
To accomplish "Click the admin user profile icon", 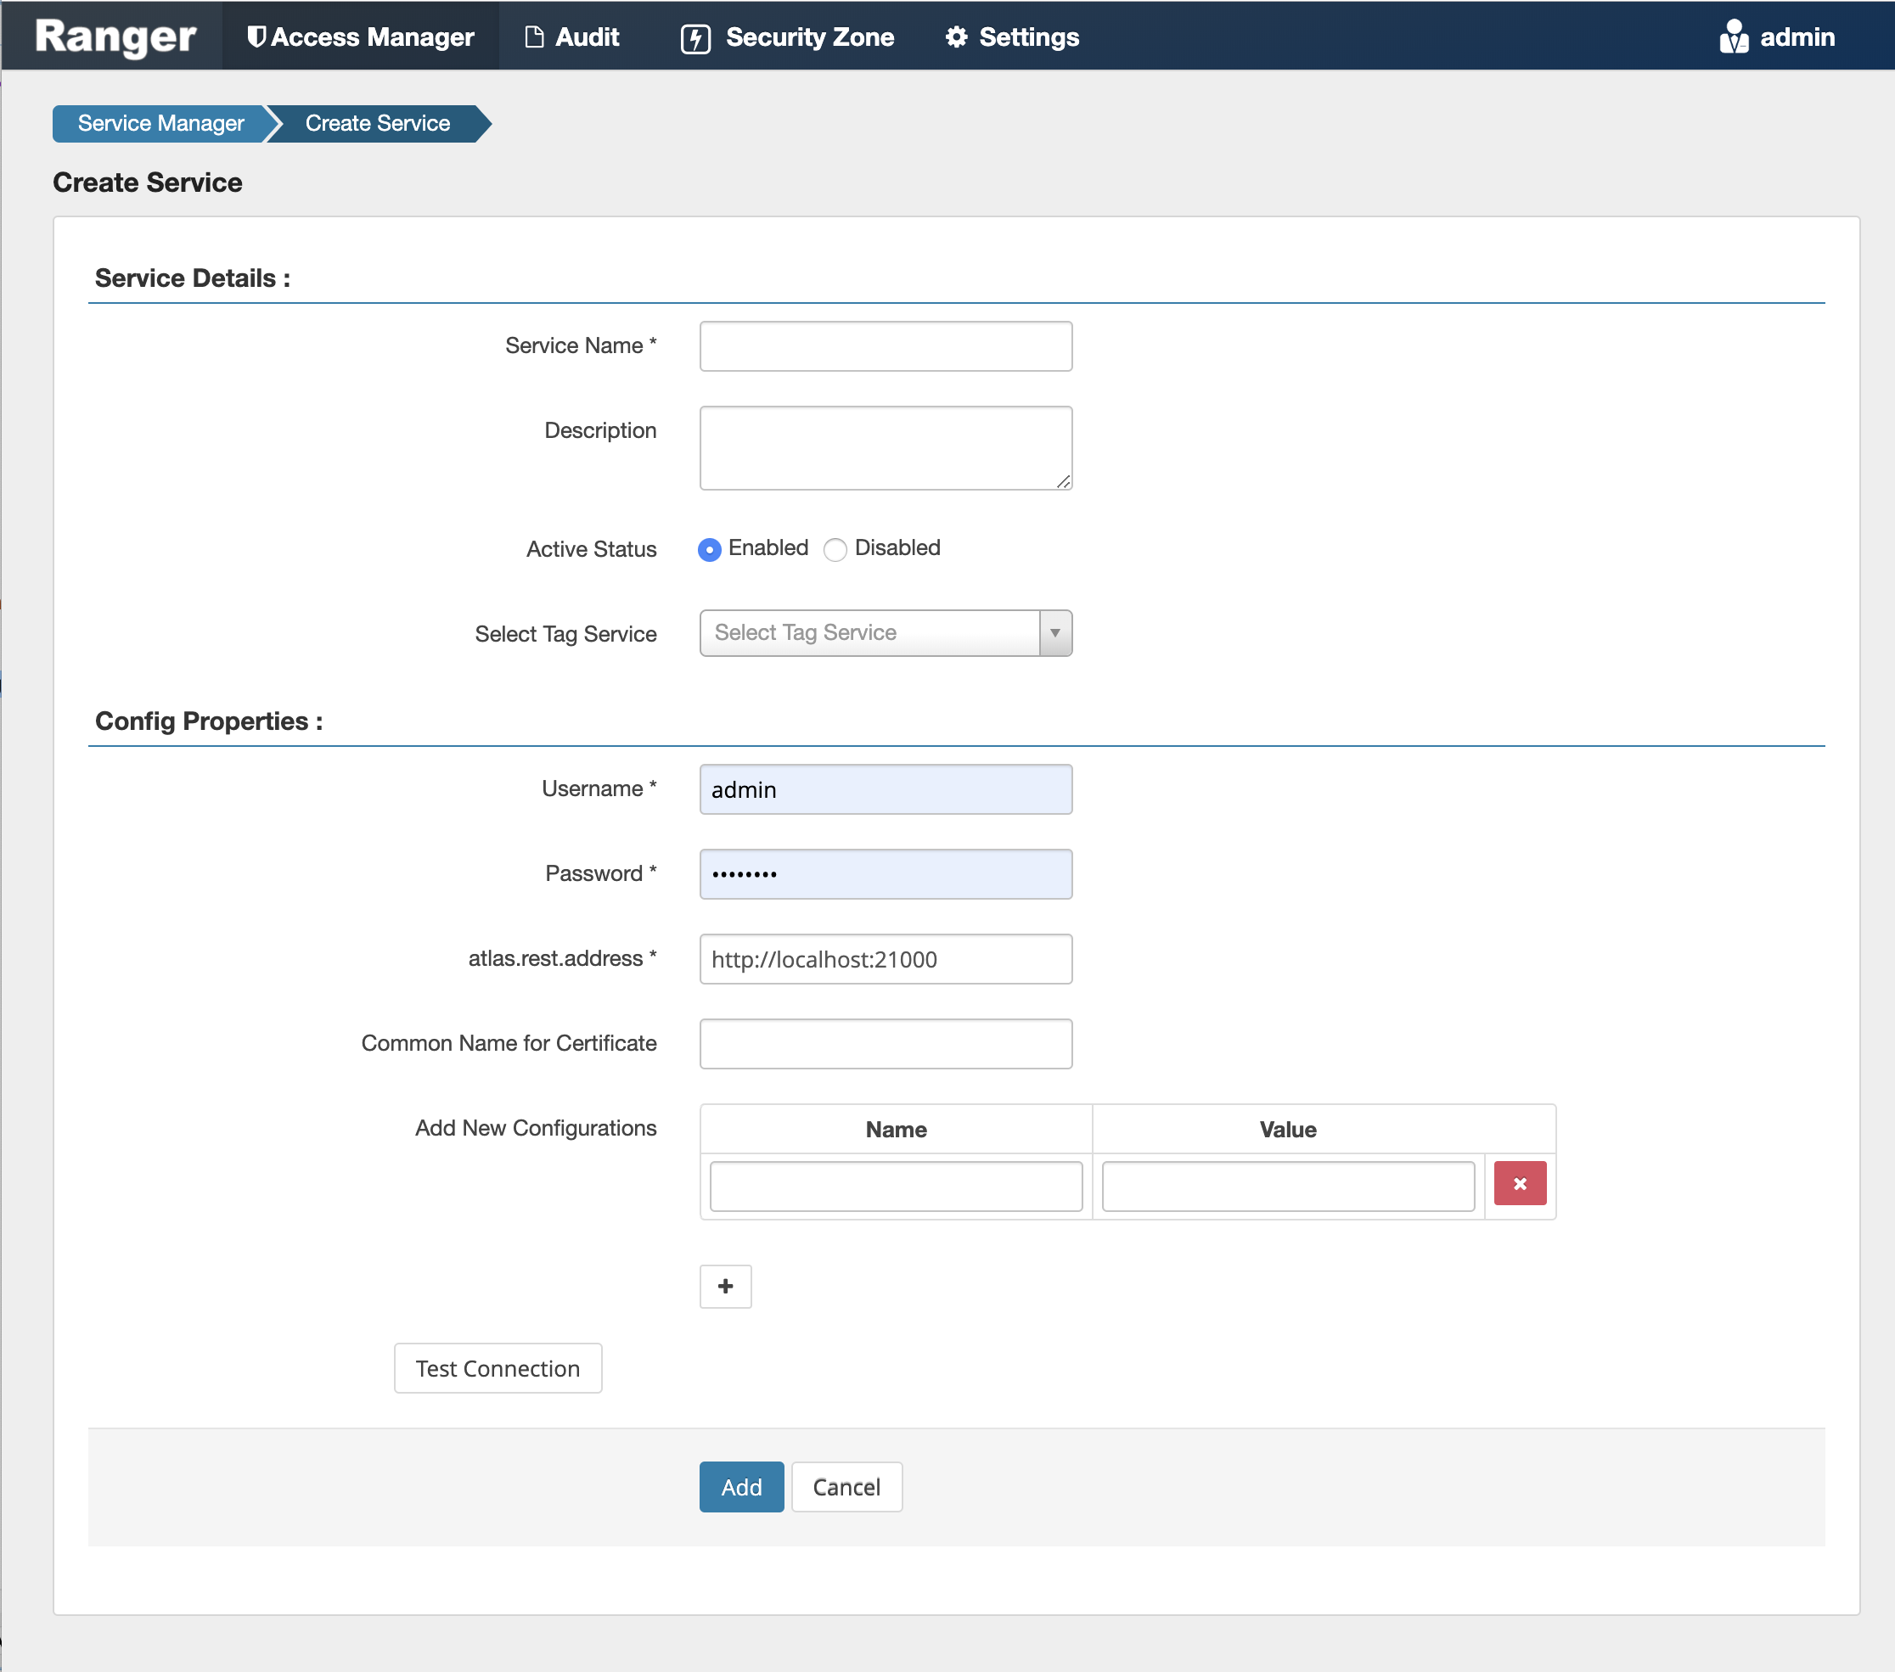I will [x=1734, y=36].
